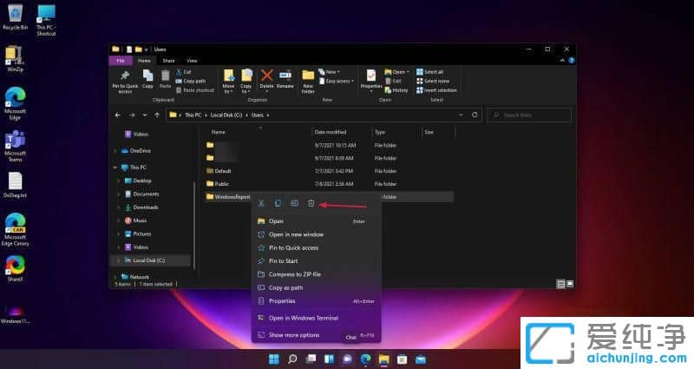Open Microsoft Edge from taskbar
The width and height of the screenshot is (694, 369).
[x=365, y=359]
